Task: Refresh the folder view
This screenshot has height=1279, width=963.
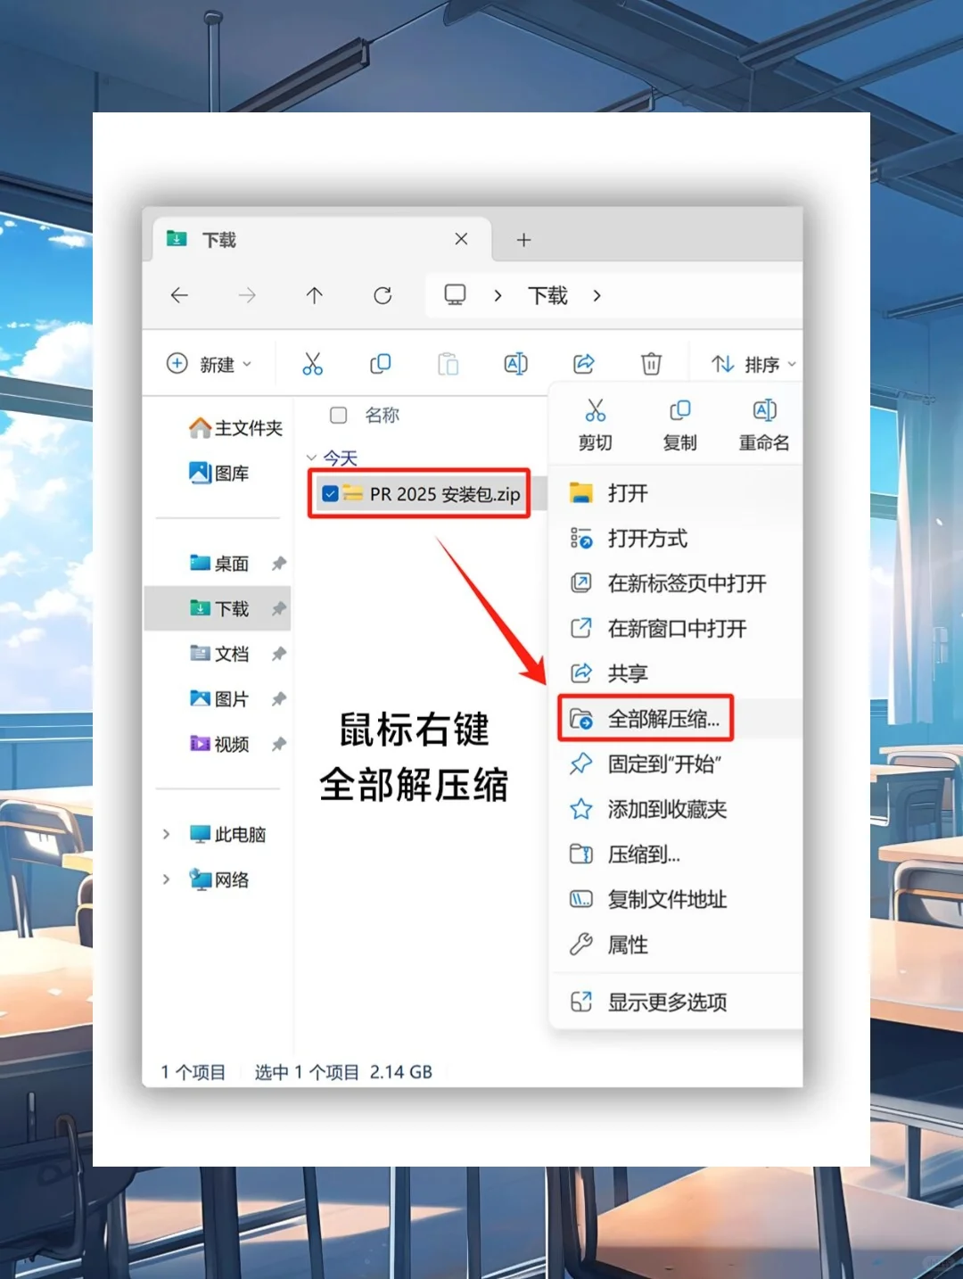Action: tap(383, 295)
